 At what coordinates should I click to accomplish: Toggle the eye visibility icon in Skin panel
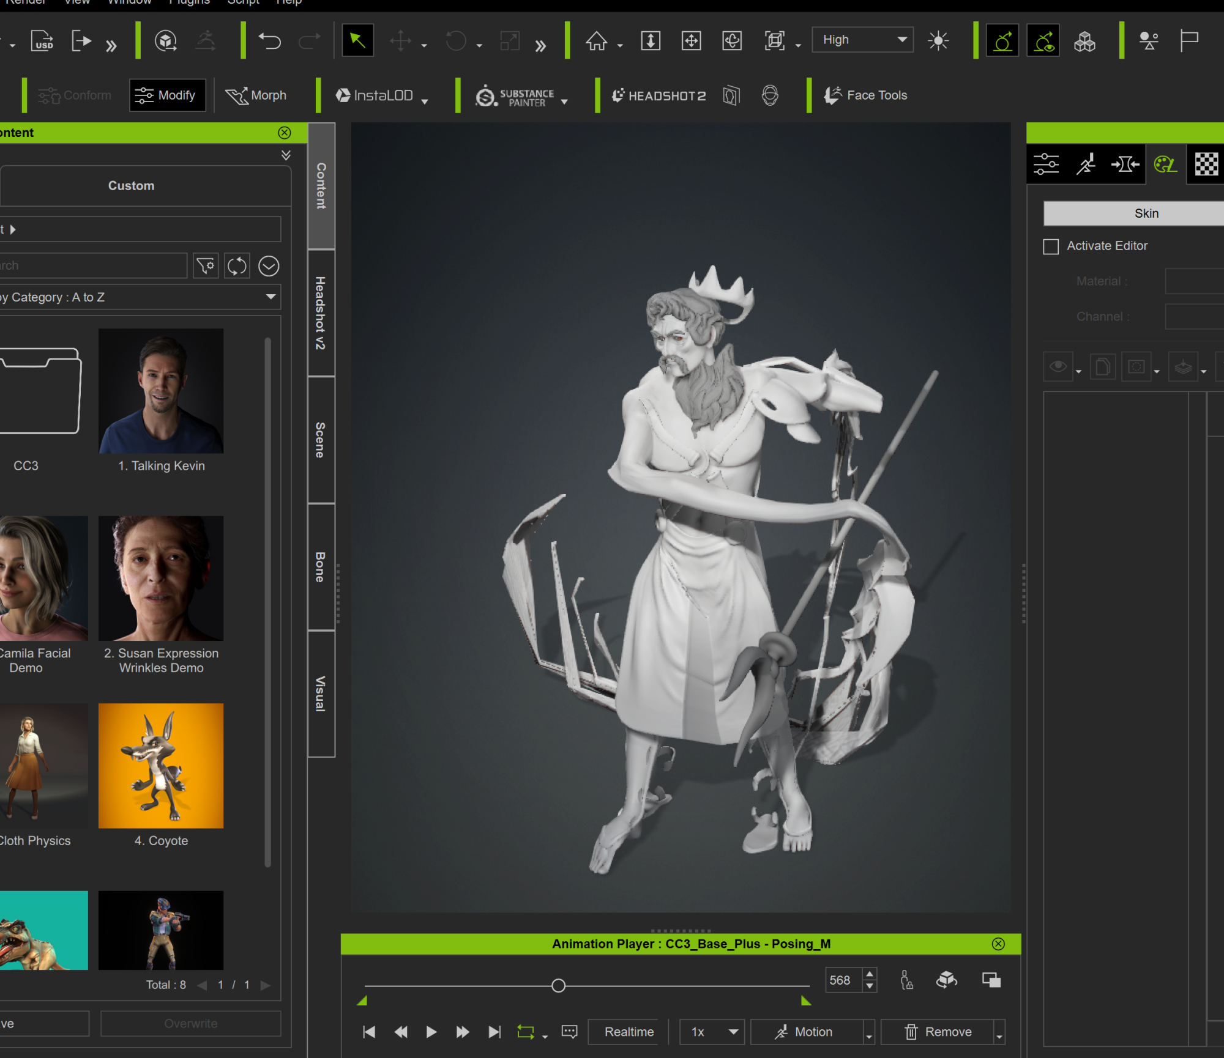point(1058,367)
